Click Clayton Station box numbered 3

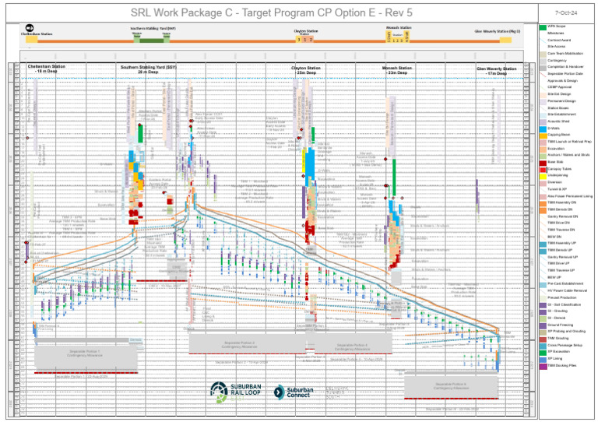299,39
